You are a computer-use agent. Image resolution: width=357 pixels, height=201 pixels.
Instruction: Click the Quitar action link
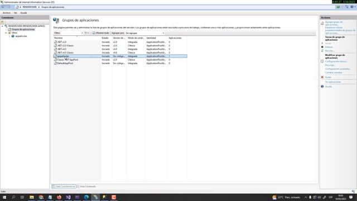[x=328, y=77]
